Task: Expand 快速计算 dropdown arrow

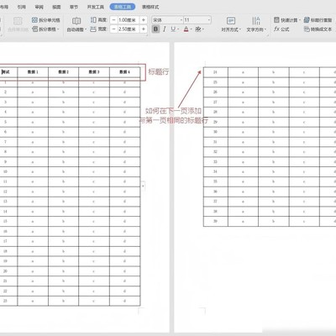Action: [299, 20]
